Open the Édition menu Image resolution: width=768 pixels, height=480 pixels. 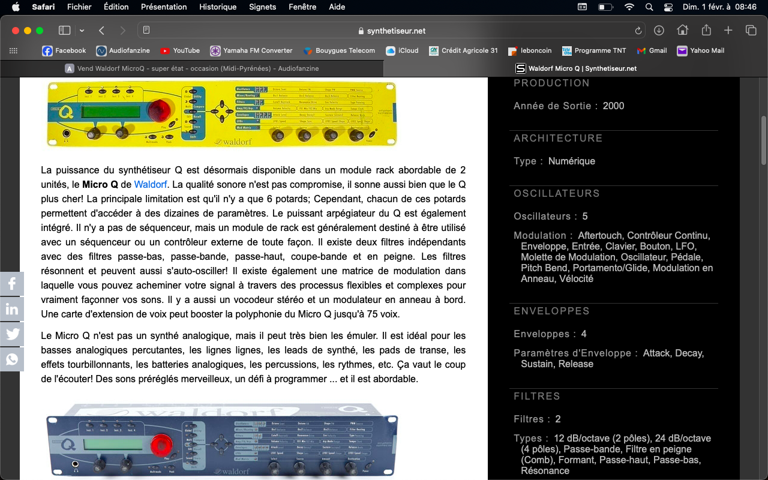[x=116, y=7]
